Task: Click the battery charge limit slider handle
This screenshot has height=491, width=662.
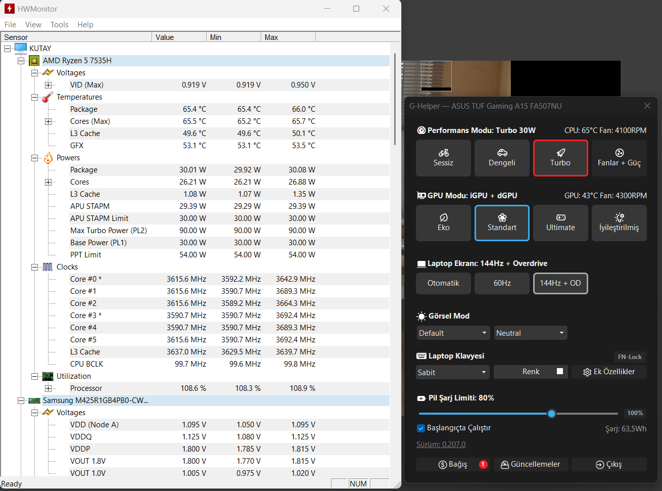Action: coord(551,414)
